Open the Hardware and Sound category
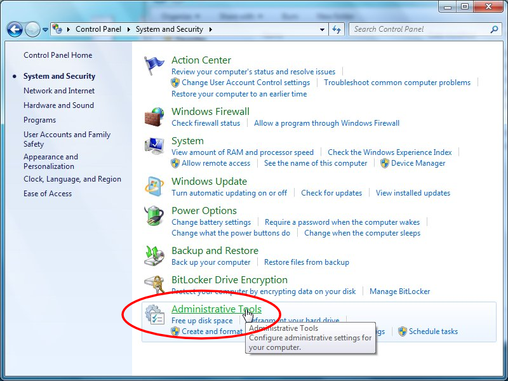Viewport: 508px width, 381px height. [58, 105]
